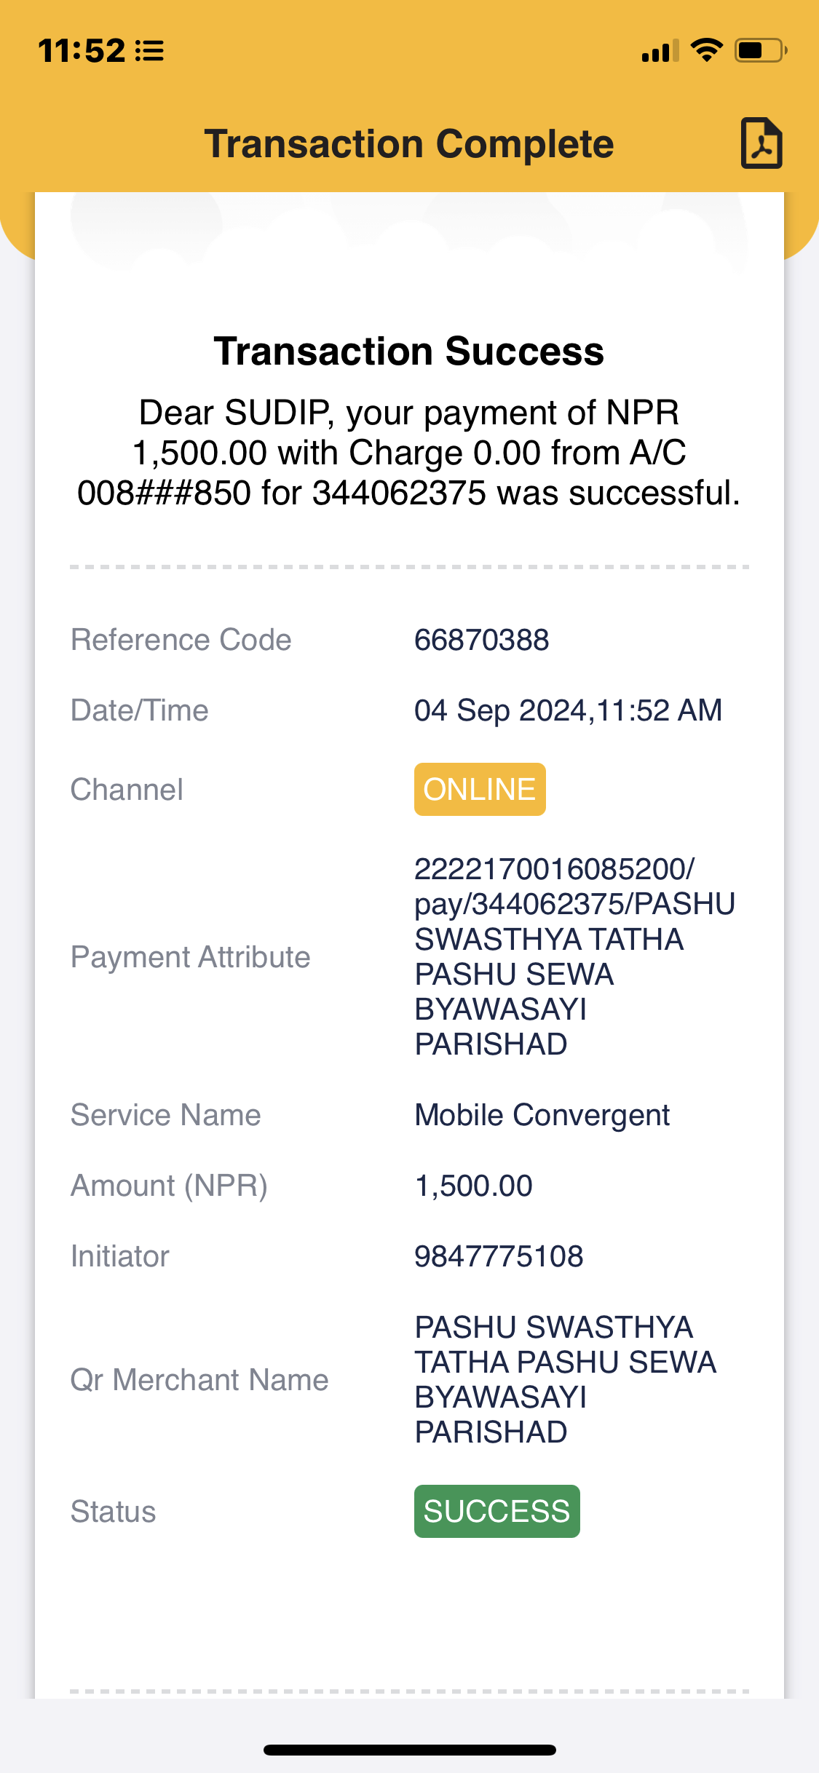Tap the amount 1,500.00 value

(x=474, y=1186)
